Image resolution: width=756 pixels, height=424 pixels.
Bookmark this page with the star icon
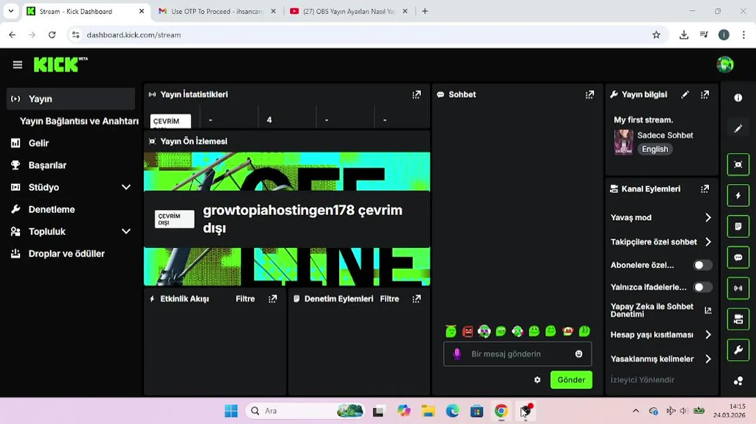point(656,35)
